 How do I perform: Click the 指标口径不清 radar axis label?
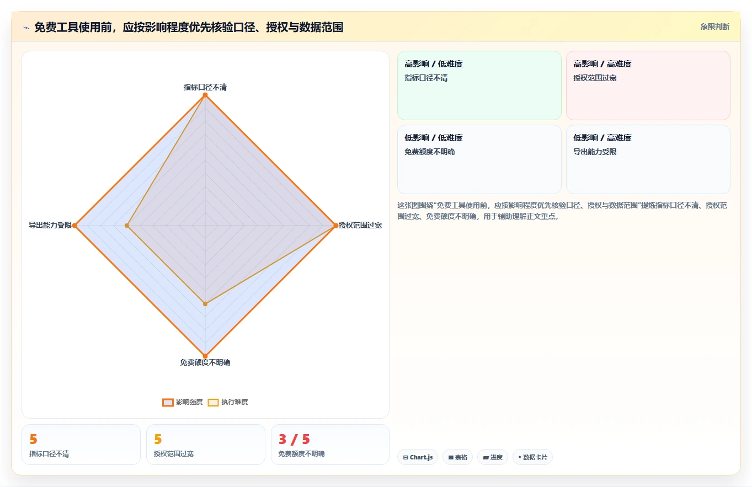point(205,87)
